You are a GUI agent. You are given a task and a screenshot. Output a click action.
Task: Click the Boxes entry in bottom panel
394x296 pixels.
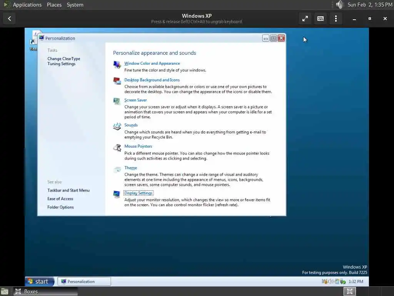coord(46,291)
